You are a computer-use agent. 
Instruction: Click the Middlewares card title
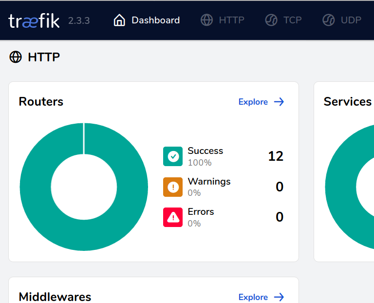pos(55,297)
